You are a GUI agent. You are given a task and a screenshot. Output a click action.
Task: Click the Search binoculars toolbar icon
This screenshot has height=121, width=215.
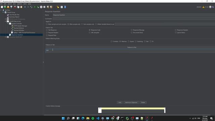tap(55, 7)
